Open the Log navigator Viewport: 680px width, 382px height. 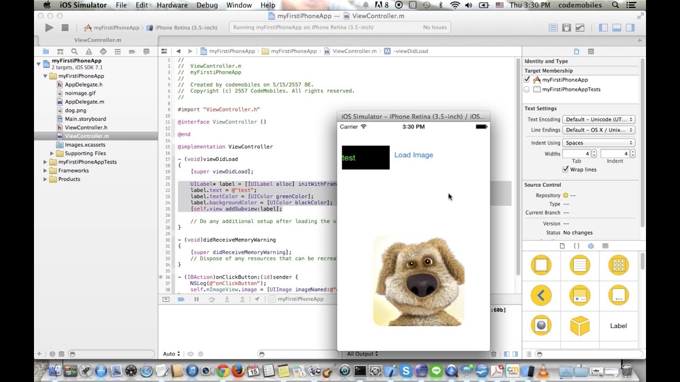pyautogui.click(x=146, y=51)
